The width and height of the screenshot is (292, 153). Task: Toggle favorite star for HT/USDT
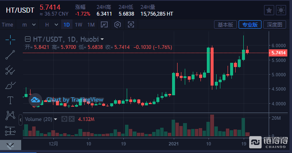pyautogui.click(x=269, y=10)
